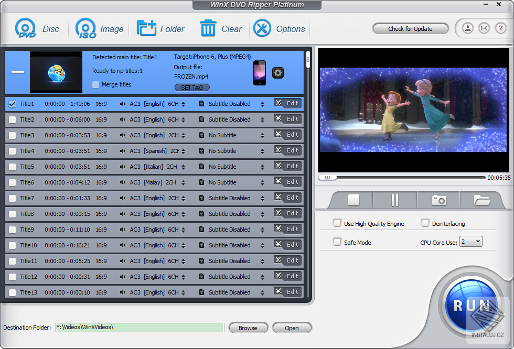The width and height of the screenshot is (514, 349).
Task: Enable the High Quality Engine
Action: tap(337, 223)
